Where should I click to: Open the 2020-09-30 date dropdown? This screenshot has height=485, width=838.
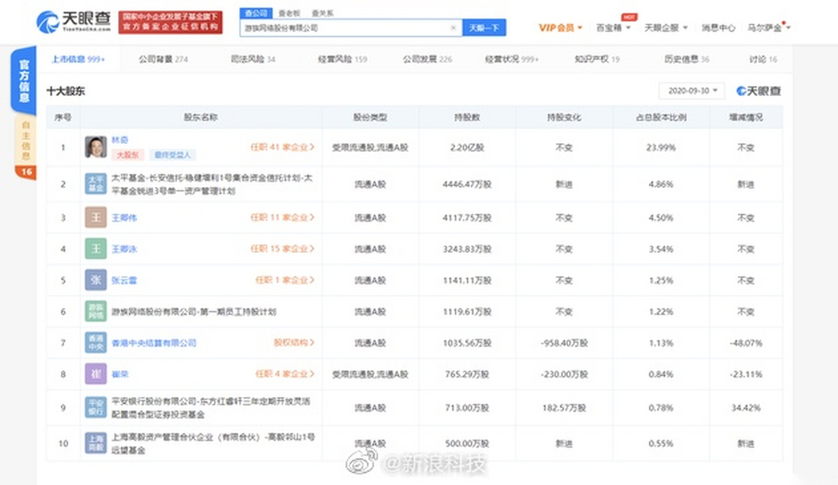click(691, 91)
